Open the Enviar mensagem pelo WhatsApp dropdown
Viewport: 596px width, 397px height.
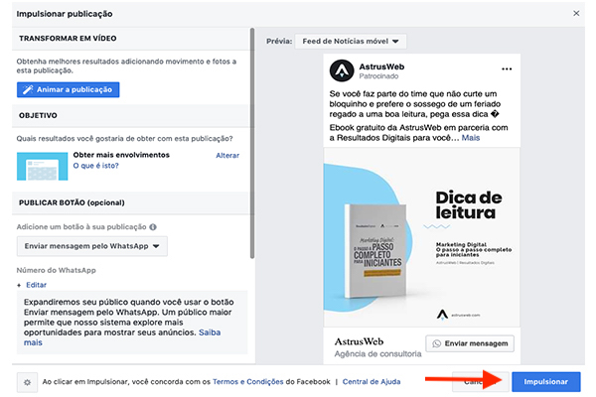tap(92, 246)
